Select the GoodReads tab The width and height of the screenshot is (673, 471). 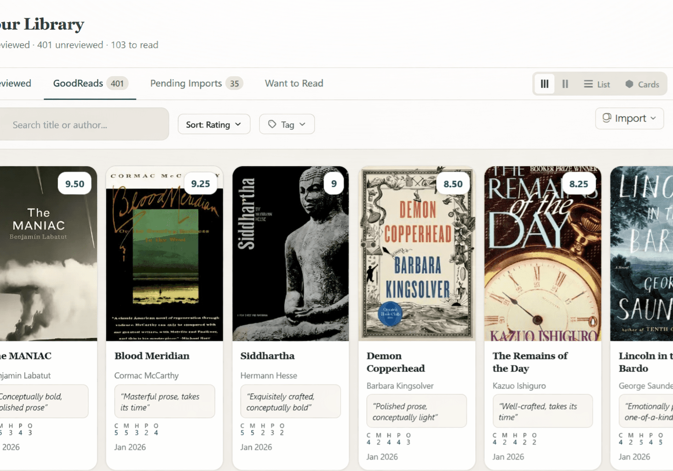(78, 83)
